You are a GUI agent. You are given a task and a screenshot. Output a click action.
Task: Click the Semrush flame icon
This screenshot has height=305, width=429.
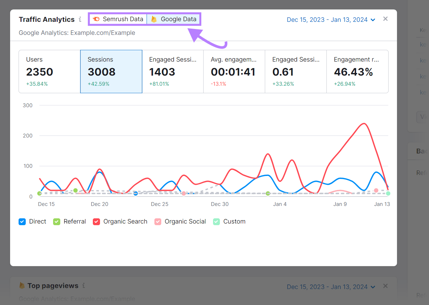coord(96,19)
